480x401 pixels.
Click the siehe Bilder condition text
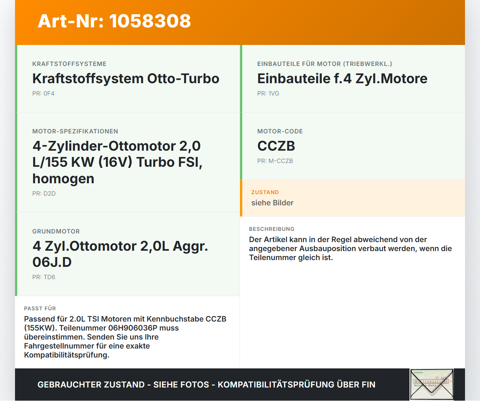pyautogui.click(x=272, y=203)
